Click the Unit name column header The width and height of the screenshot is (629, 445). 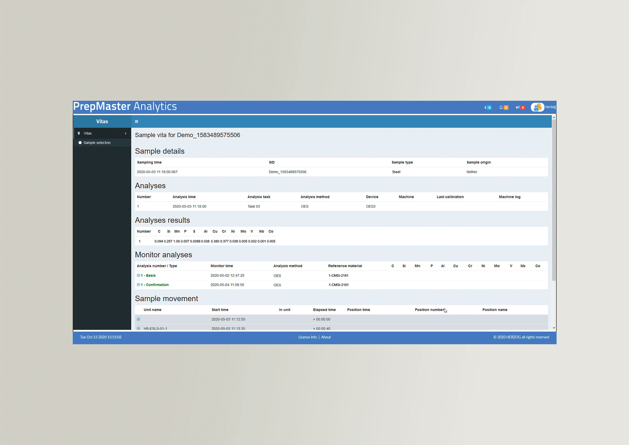(152, 310)
